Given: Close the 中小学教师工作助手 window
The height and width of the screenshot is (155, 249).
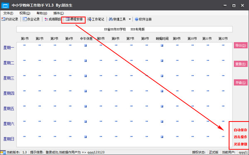Looking at the screenshot, I should [242, 5].
